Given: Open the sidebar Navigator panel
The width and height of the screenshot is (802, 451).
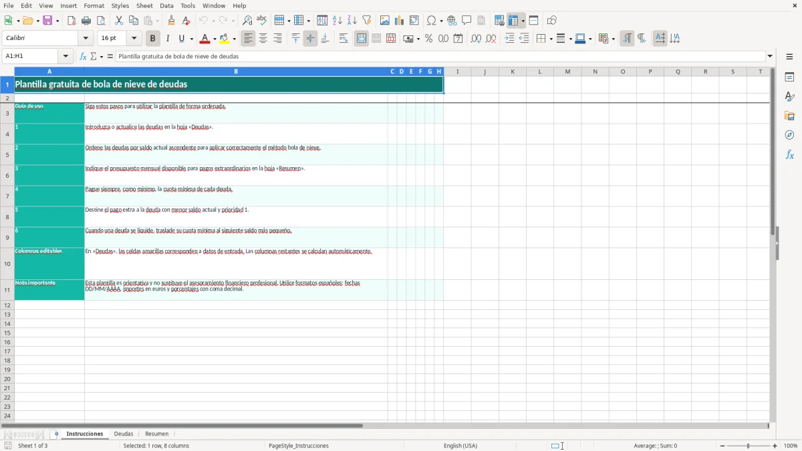Looking at the screenshot, I should tap(789, 135).
